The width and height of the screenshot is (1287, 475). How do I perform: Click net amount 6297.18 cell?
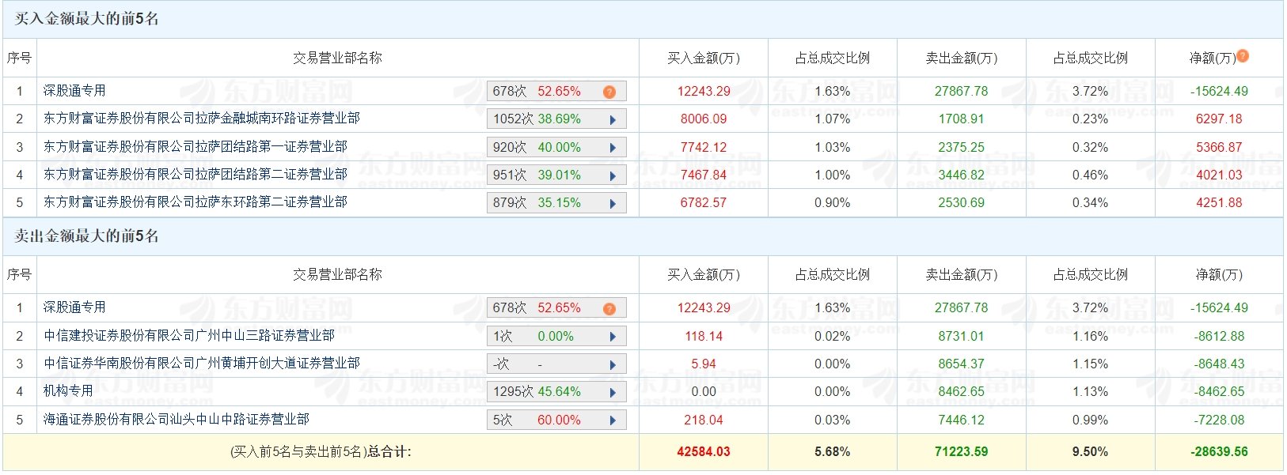click(1220, 119)
